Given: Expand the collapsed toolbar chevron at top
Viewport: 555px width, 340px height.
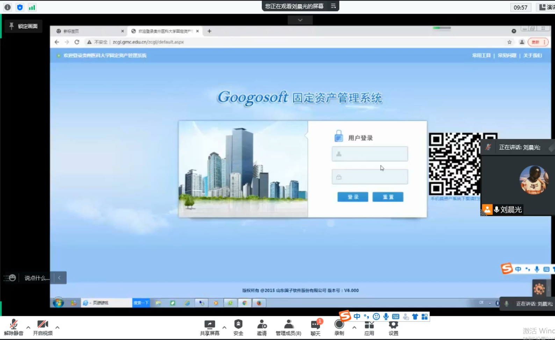Looking at the screenshot, I should (x=300, y=20).
